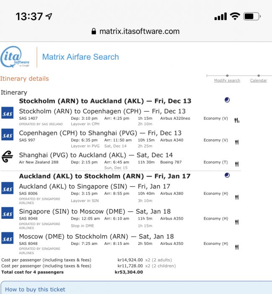This screenshot has width=272, height=294.
Task: Click the Air New Zealand airline logo
Action: click(7, 156)
